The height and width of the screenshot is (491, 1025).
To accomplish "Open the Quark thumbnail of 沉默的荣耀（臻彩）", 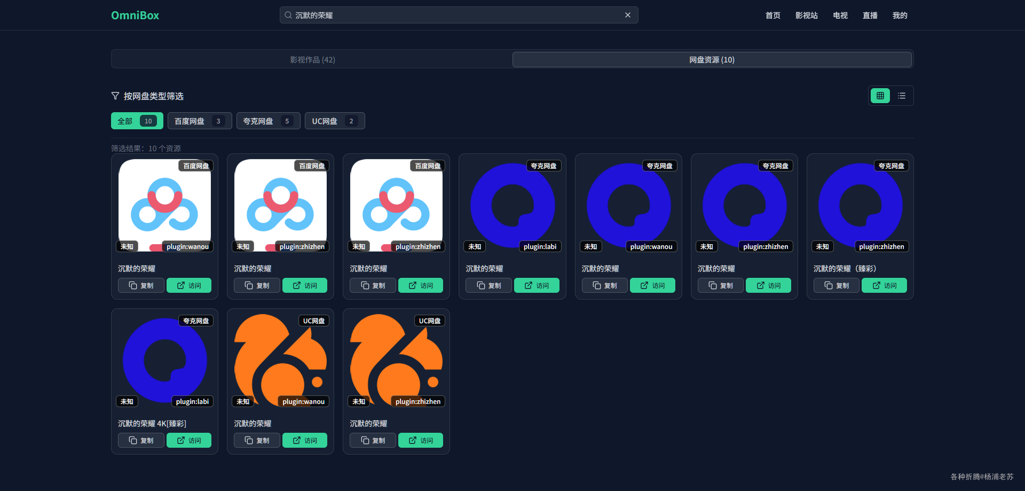I will coord(860,205).
